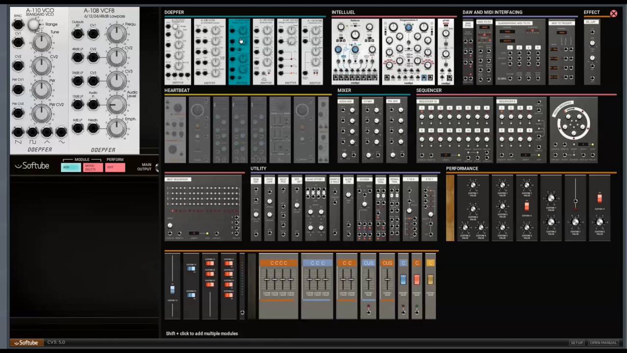627x353 pixels.
Task: Add the Quadraphonic MIDI to CV module
Action: [x=520, y=52]
